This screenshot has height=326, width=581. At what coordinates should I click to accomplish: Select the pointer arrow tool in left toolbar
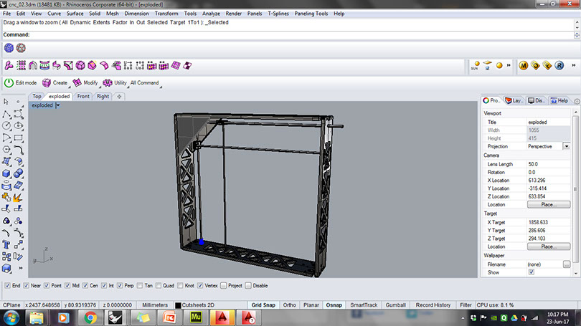pos(6,102)
